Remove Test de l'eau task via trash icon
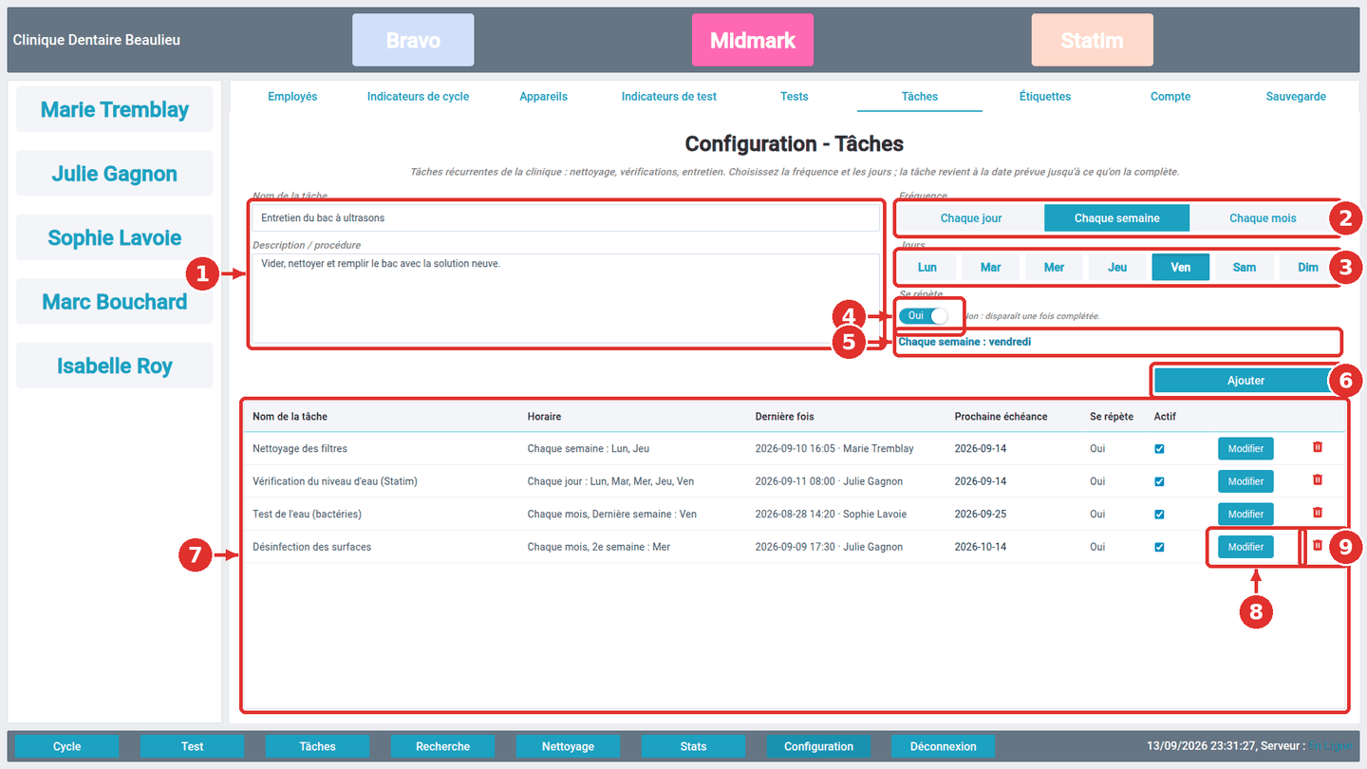Image resolution: width=1367 pixels, height=769 pixels. coord(1317,513)
